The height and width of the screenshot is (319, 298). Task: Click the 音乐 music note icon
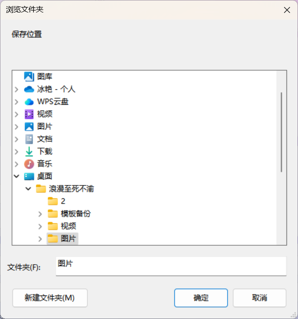point(29,164)
